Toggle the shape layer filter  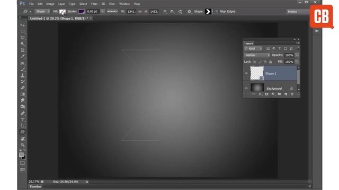[x=286, y=49]
